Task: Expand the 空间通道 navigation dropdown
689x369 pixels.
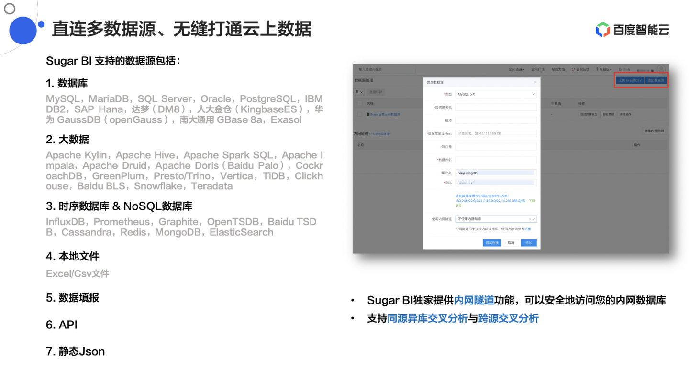Action: click(x=516, y=69)
